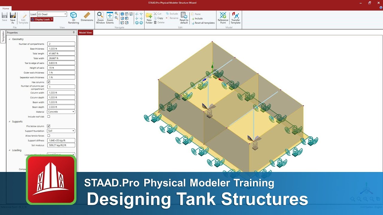
Task: Click the Soil modulus field
Action: click(61, 145)
